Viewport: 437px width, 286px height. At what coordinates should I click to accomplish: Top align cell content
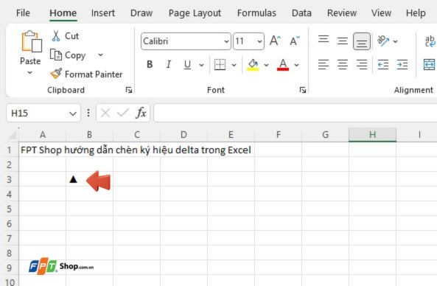click(324, 39)
